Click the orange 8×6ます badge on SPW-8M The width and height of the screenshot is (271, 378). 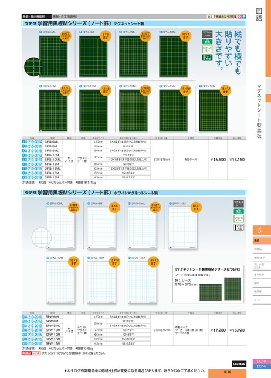(x=114, y=207)
